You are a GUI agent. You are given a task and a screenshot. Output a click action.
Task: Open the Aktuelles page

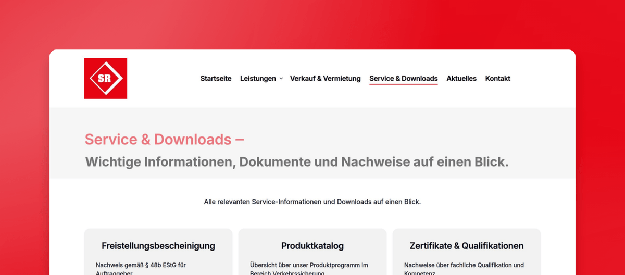click(461, 79)
